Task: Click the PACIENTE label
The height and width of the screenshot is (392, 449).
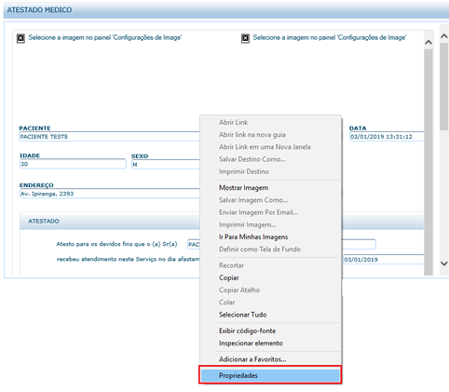Action: (34, 128)
